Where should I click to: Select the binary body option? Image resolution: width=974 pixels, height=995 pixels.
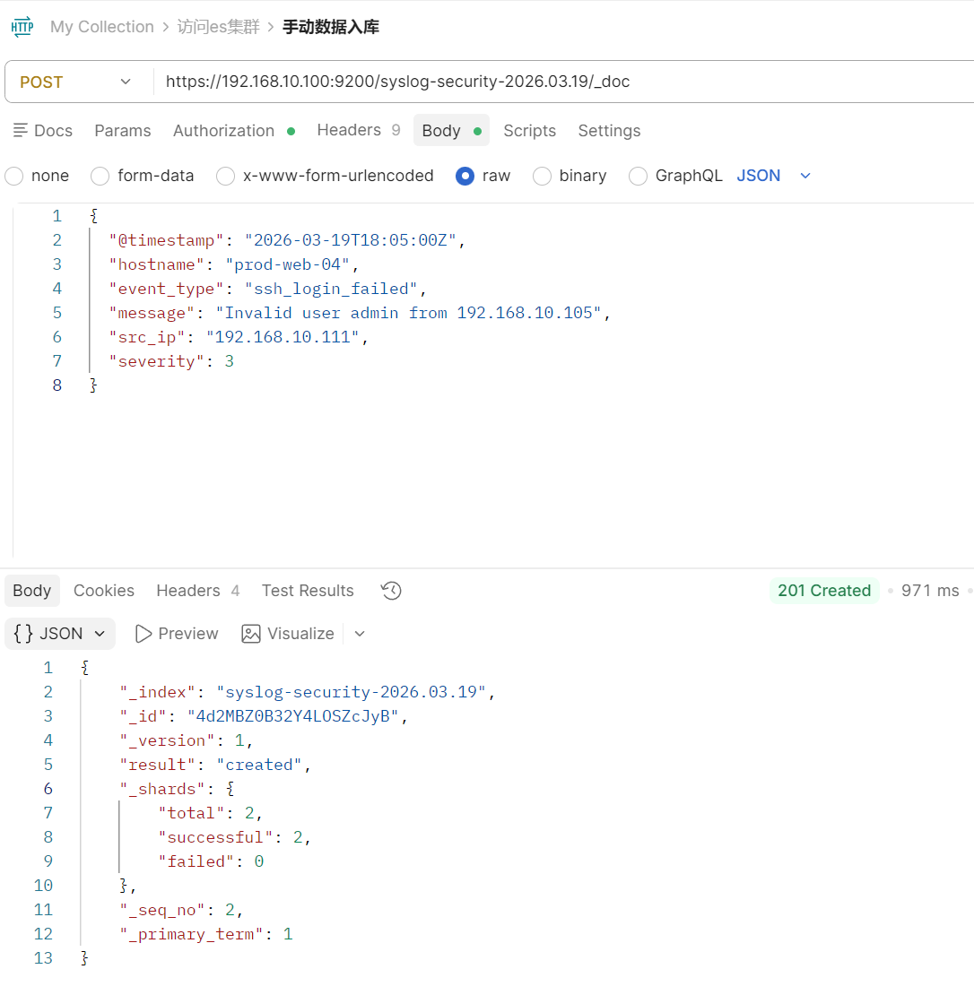(x=542, y=177)
